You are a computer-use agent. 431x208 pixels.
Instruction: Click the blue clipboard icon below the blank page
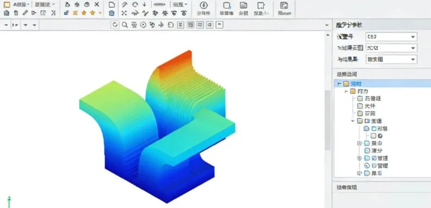point(111,13)
